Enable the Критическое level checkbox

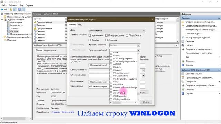point(90,35)
